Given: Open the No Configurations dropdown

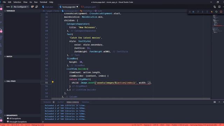Looking at the screenshot, I should coord(21,7).
